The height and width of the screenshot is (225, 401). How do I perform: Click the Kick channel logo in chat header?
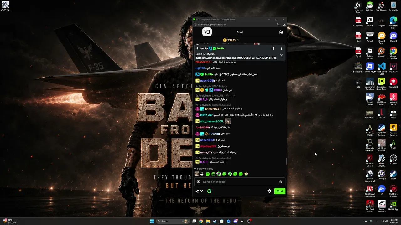(207, 32)
